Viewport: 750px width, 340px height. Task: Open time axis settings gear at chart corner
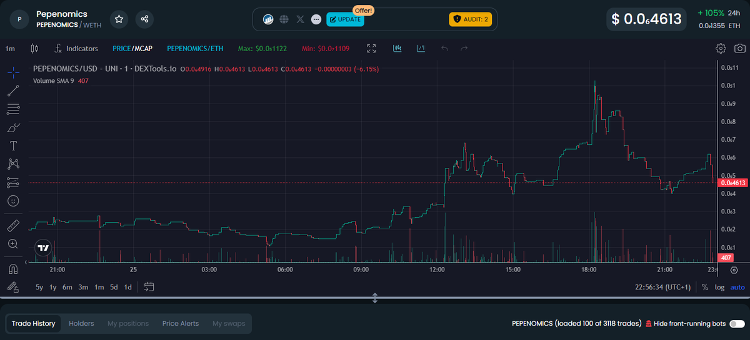pyautogui.click(x=734, y=270)
